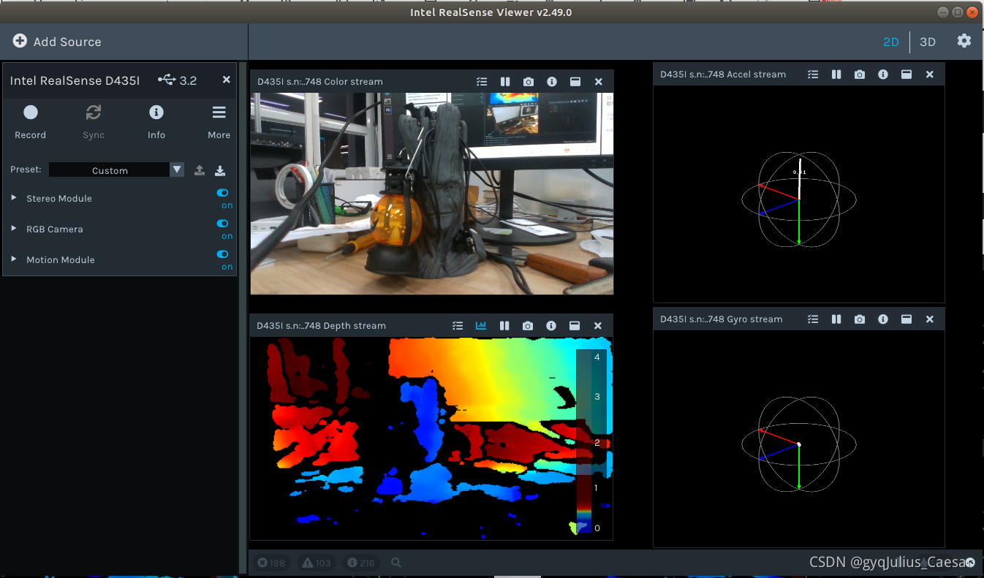Toggle the RGB Camera switch off
This screenshot has height=578, width=984.
coord(223,224)
